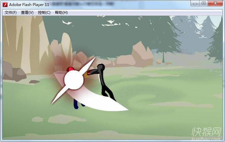Click the Adobe Flash Player 11 title text
This screenshot has width=225, height=142.
tap(29, 4)
